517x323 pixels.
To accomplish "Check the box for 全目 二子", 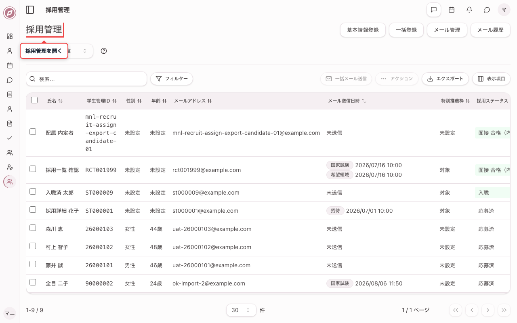I will tap(33, 282).
